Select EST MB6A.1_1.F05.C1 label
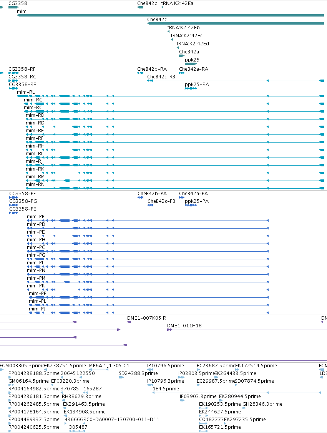The height and width of the screenshot is (433, 327). 109,366
